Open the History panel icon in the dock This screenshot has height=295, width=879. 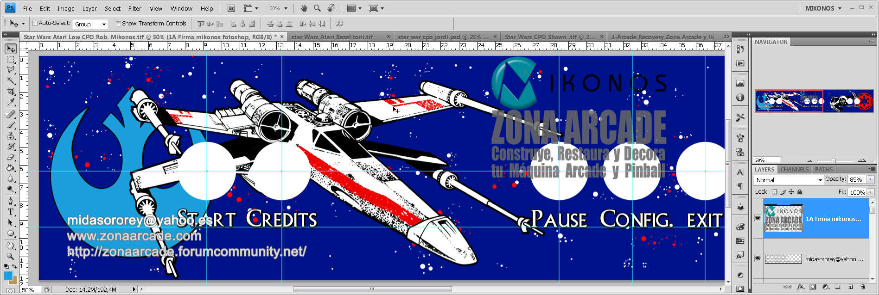coord(740,49)
